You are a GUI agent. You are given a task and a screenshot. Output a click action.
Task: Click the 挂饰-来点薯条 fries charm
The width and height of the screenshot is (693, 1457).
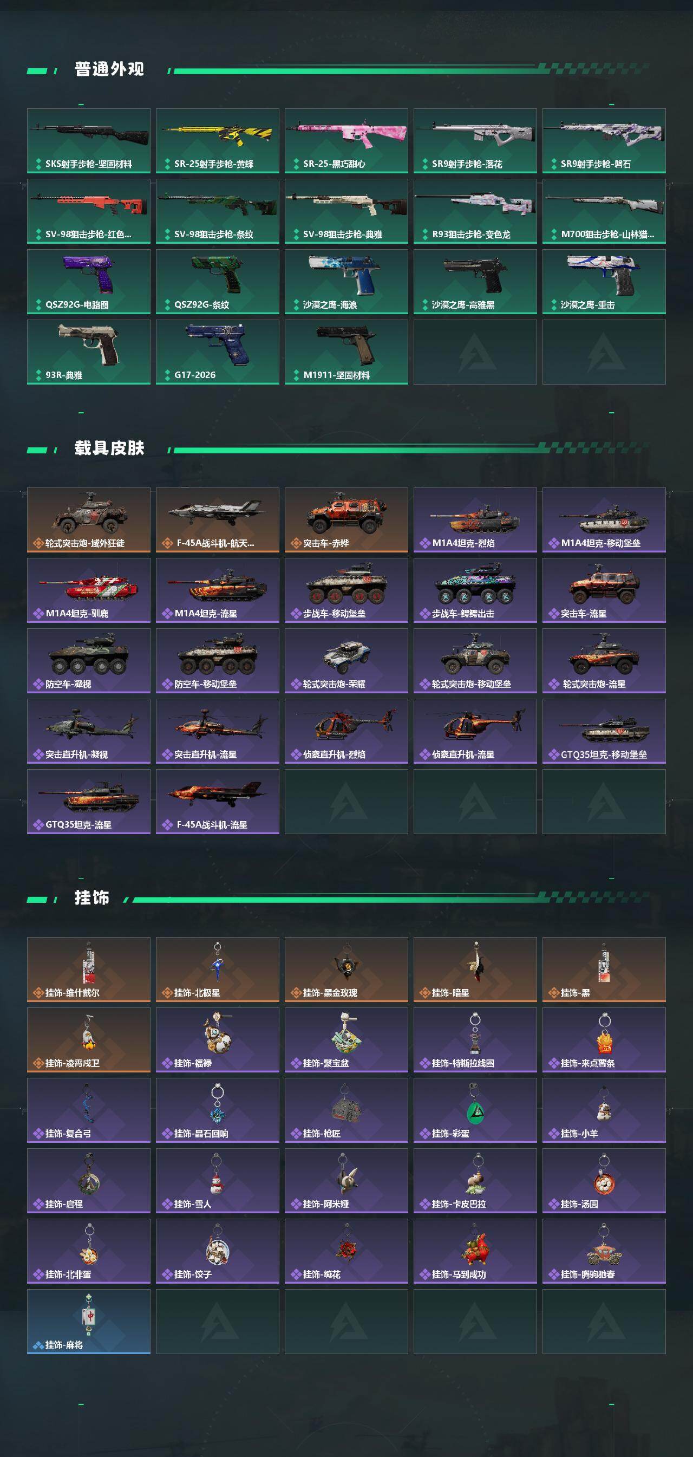pyautogui.click(x=604, y=1040)
